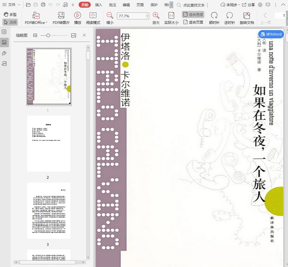Open the 批注 ribbon tab
This screenshot has width=288, height=267.
(x=112, y=5)
